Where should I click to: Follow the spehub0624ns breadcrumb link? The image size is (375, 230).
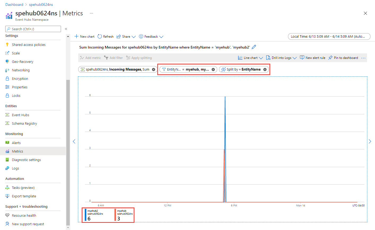tap(41, 5)
